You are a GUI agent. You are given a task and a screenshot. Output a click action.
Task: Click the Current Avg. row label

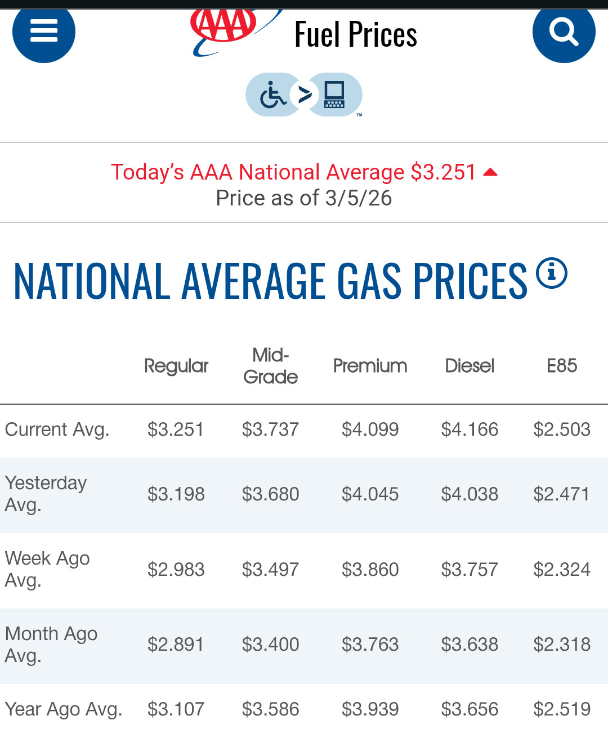[x=57, y=430]
